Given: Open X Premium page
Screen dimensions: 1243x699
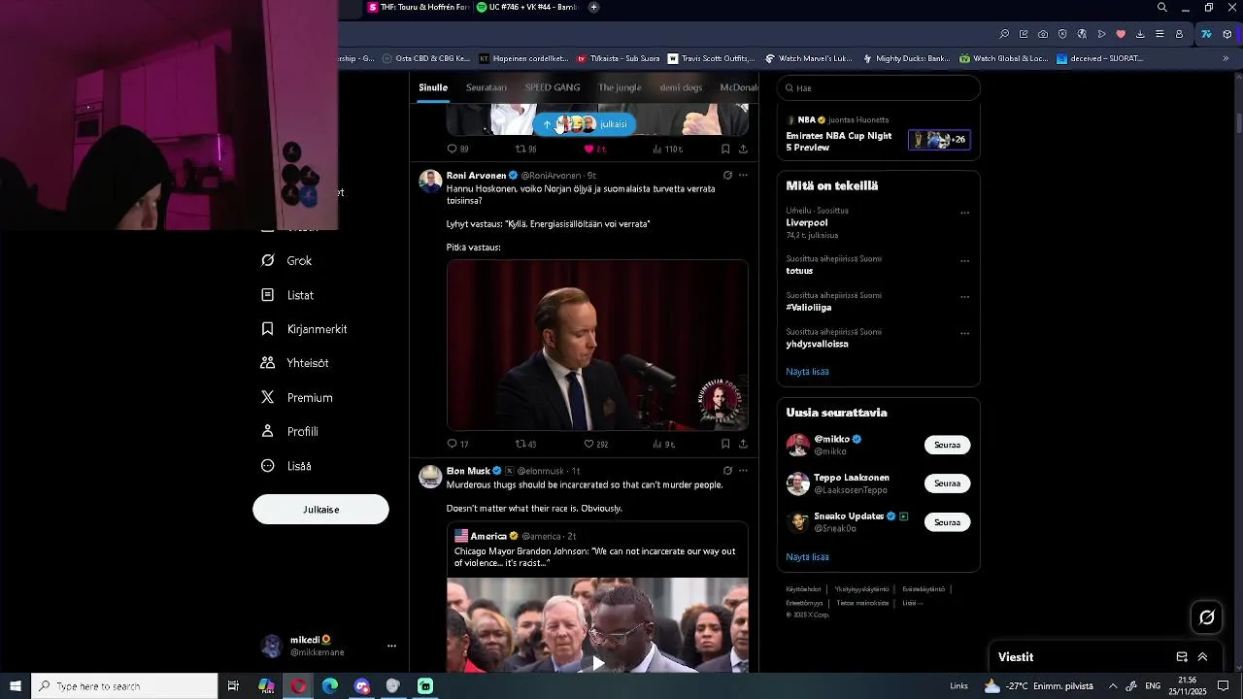Looking at the screenshot, I should point(296,398).
